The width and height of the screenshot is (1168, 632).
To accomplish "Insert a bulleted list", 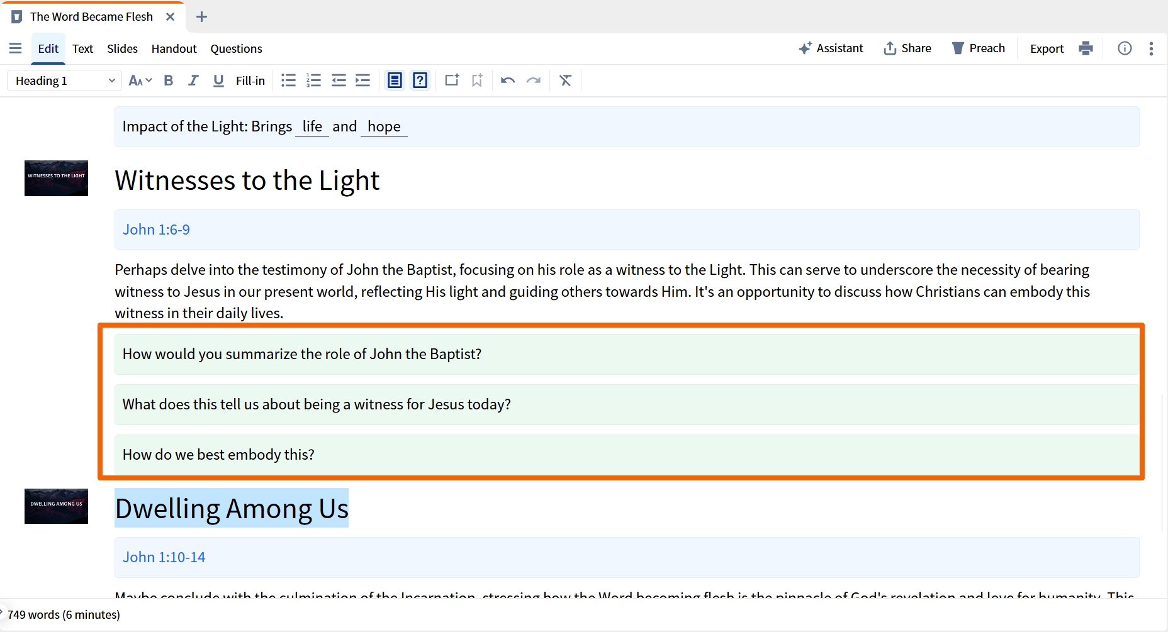I will 288,80.
